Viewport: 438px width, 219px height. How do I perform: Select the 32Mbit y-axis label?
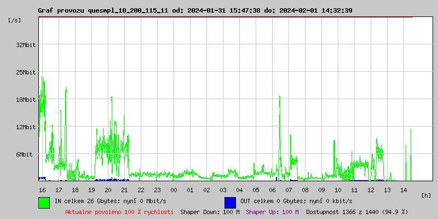point(26,45)
